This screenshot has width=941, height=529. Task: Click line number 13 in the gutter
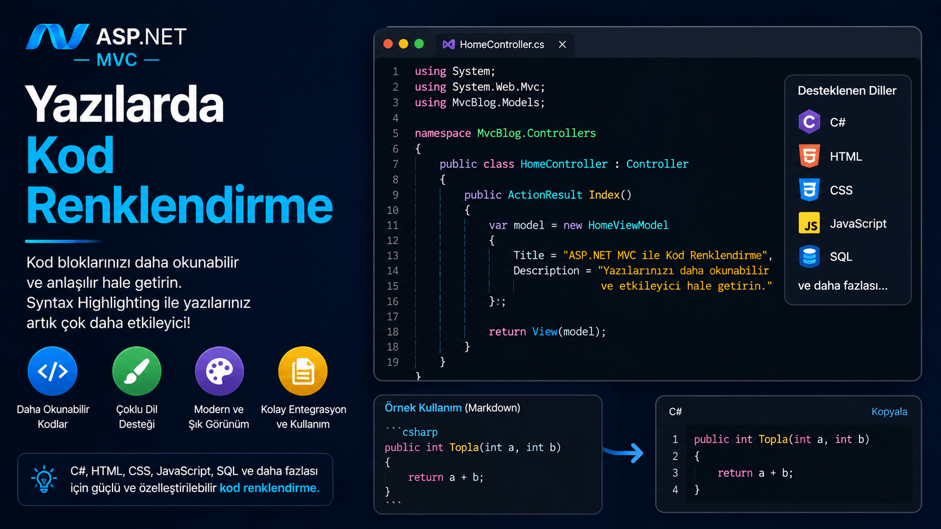point(392,256)
